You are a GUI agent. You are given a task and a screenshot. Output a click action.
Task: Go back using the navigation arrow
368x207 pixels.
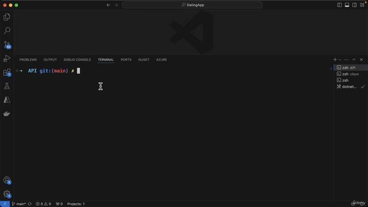click(109, 5)
